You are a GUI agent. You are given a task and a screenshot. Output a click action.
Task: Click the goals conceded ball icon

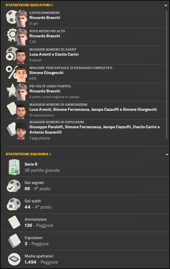(14, 204)
